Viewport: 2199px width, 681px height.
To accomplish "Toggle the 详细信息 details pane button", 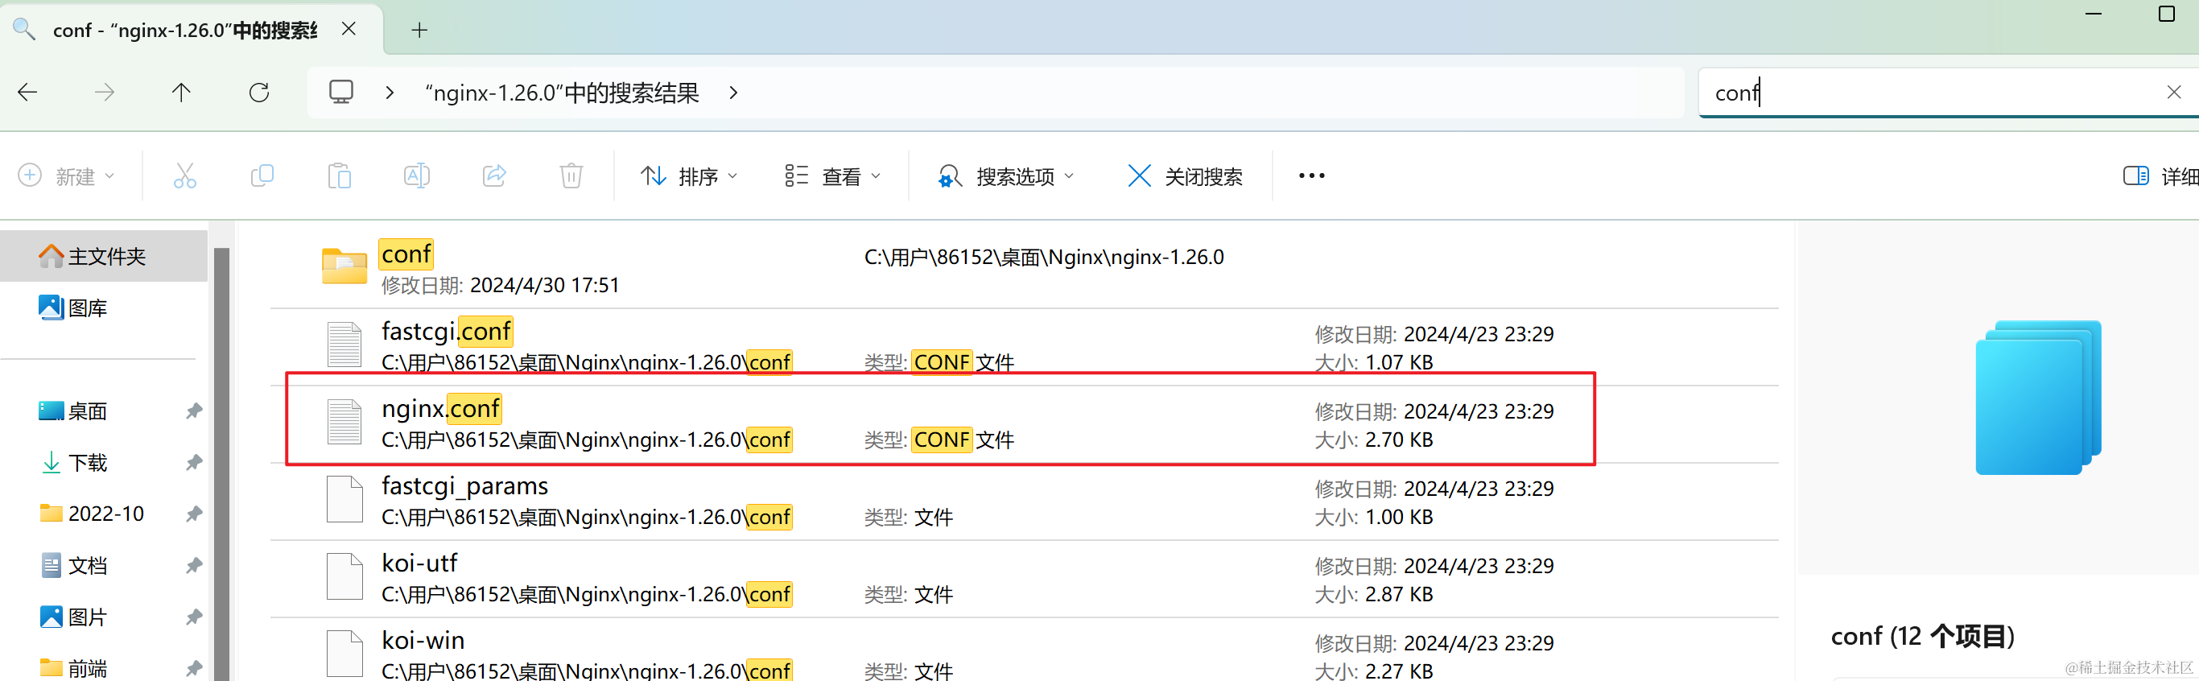I will coord(2160,175).
